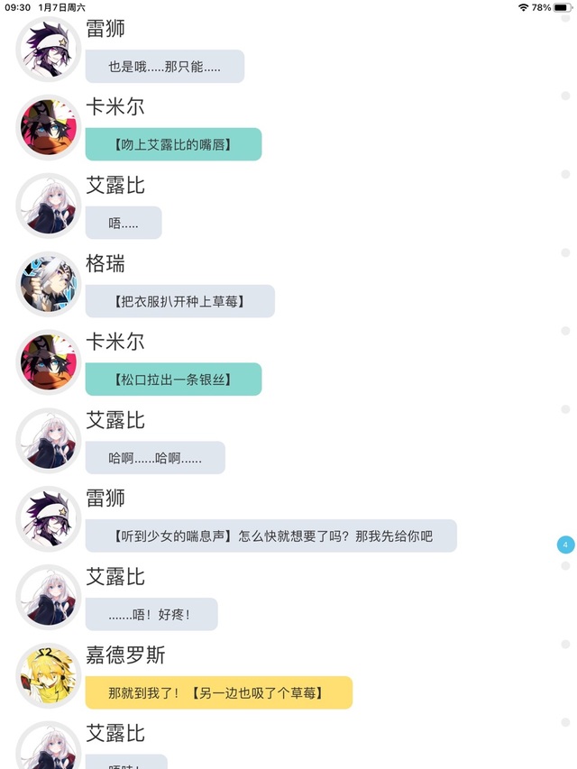Viewport: 577px width, 769px height.
Task: Tap the gray dot marker beside 格瑞's message
Action: pyautogui.click(x=565, y=252)
